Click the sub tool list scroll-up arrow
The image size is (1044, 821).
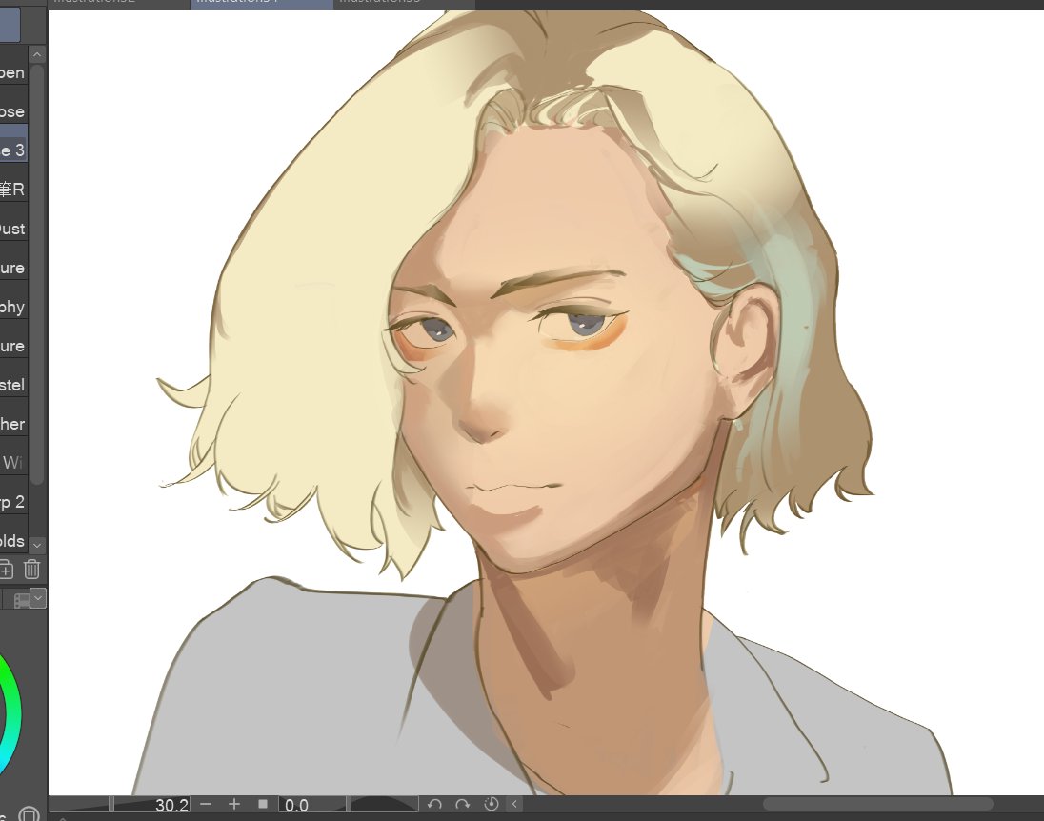click(x=37, y=54)
